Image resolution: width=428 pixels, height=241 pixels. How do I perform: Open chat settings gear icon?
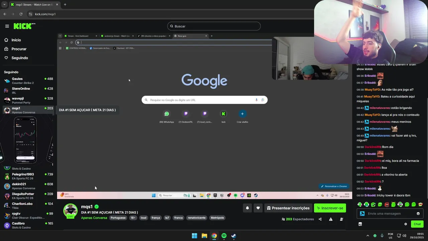[x=406, y=224]
